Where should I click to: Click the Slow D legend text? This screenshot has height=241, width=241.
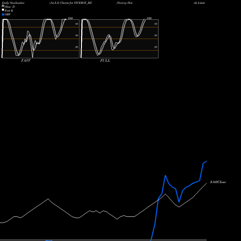click(10, 7)
